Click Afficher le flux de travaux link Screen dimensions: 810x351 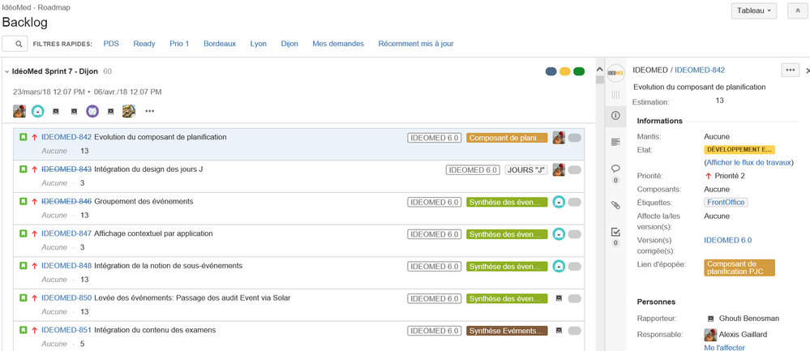click(x=748, y=163)
